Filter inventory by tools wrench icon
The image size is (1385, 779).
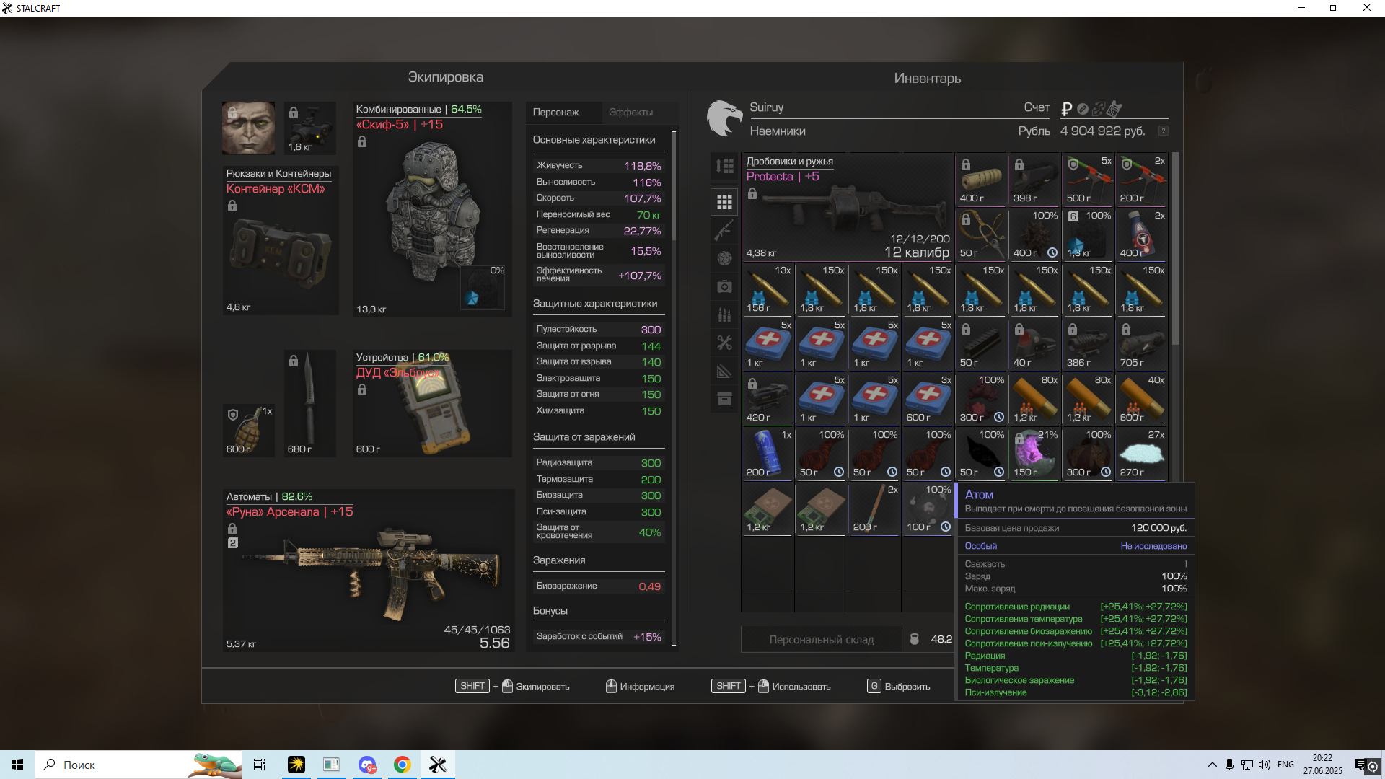click(724, 343)
